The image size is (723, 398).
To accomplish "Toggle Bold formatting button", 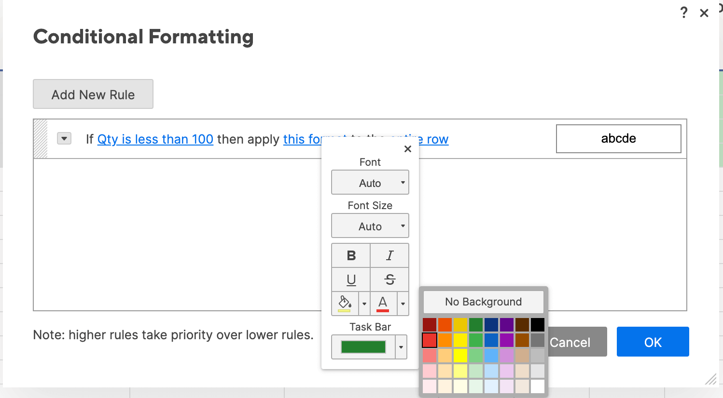I will coord(351,255).
